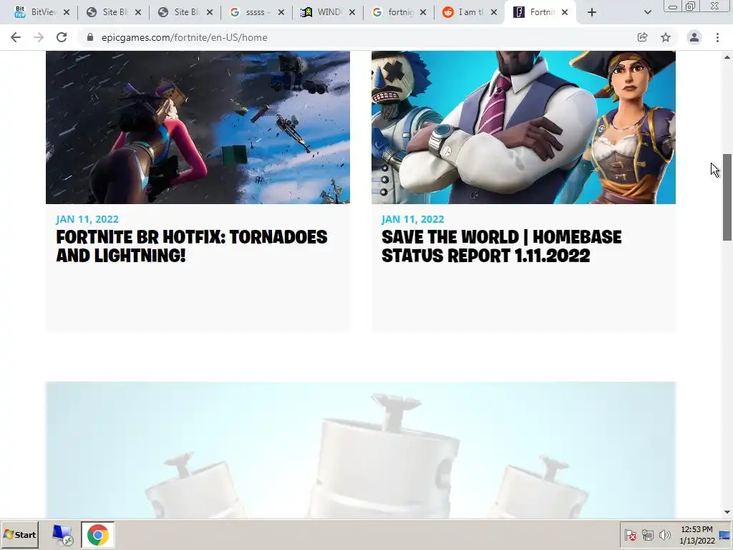Click the scrollbar down arrow
This screenshot has height=550, width=733.
coord(727,513)
